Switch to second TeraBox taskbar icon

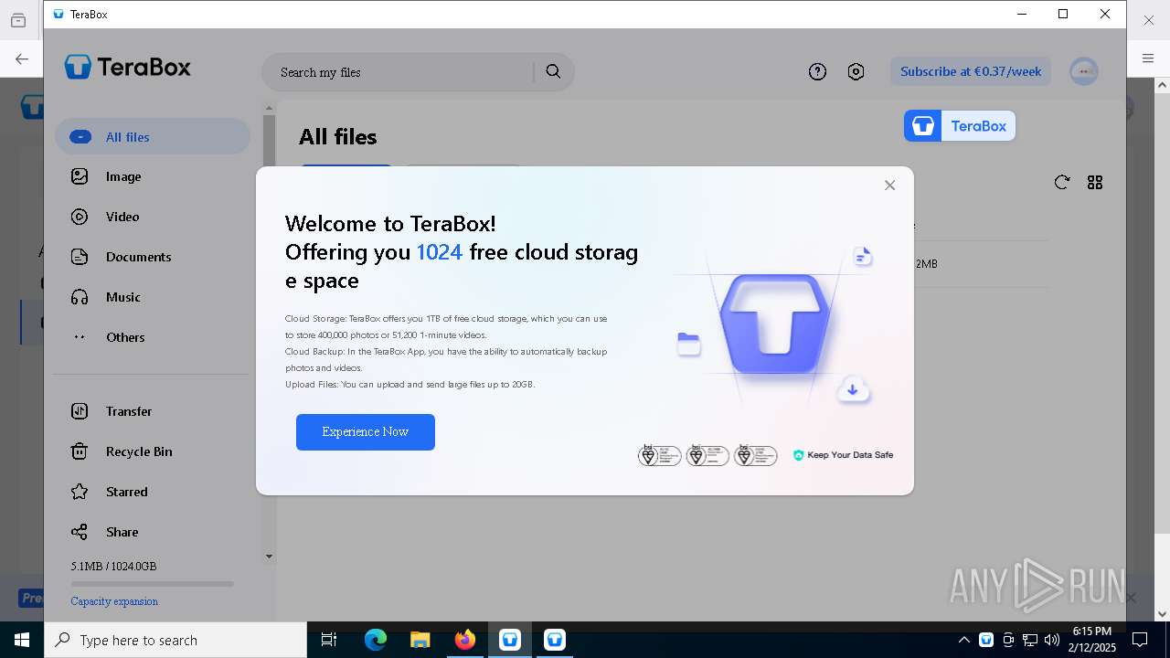[555, 640]
